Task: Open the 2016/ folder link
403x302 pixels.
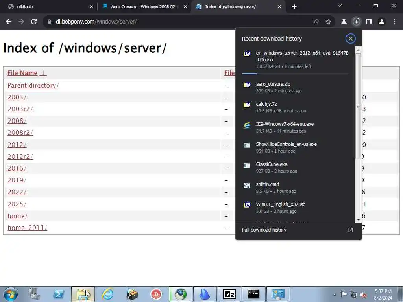Action: click(17, 168)
